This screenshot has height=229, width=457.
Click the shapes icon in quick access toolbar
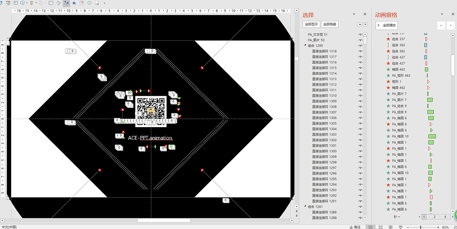click(x=22, y=3)
